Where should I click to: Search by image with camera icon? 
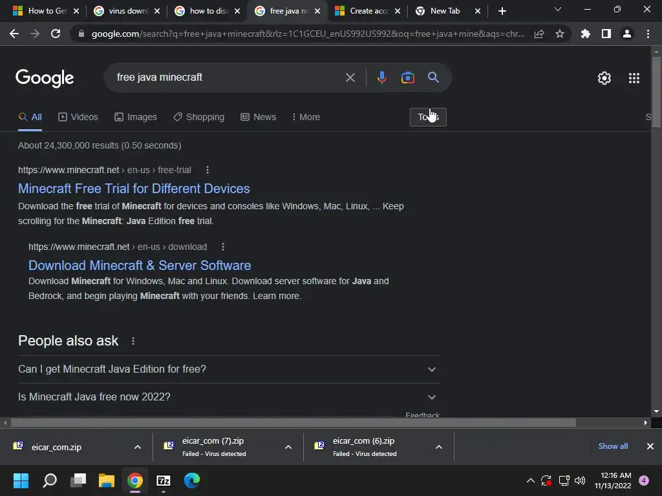click(x=407, y=77)
